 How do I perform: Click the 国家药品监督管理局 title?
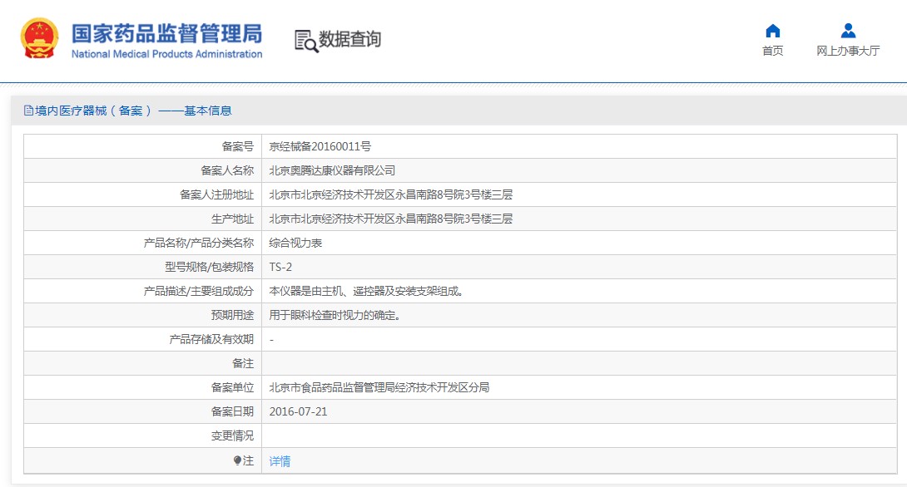pyautogui.click(x=166, y=33)
